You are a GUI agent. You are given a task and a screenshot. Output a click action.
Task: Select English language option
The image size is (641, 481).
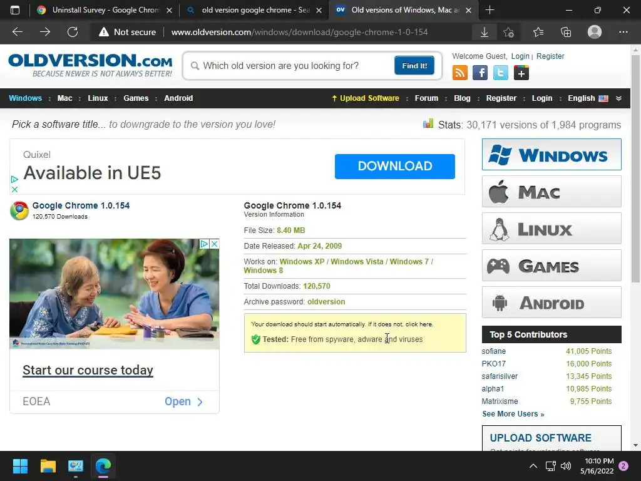point(588,98)
